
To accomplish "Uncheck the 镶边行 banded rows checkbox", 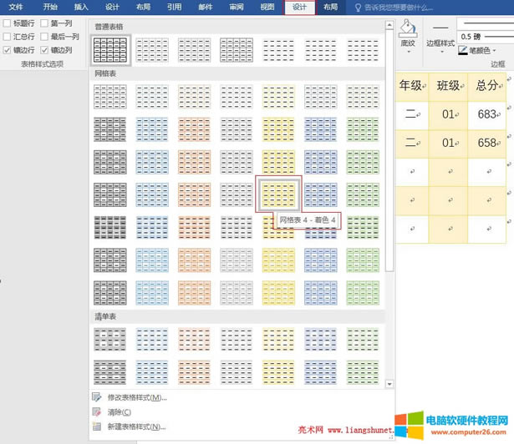I will tap(7, 50).
